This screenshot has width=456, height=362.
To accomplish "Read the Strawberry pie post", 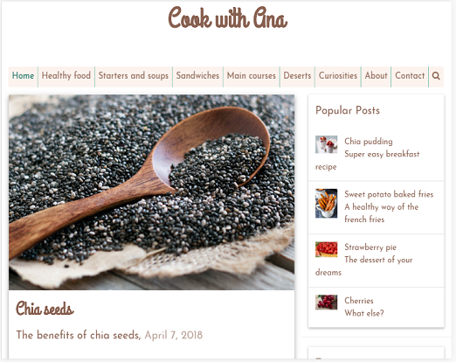I will click(370, 247).
